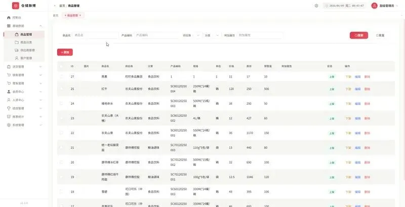Click the clock icon beside the date

click(327, 6)
